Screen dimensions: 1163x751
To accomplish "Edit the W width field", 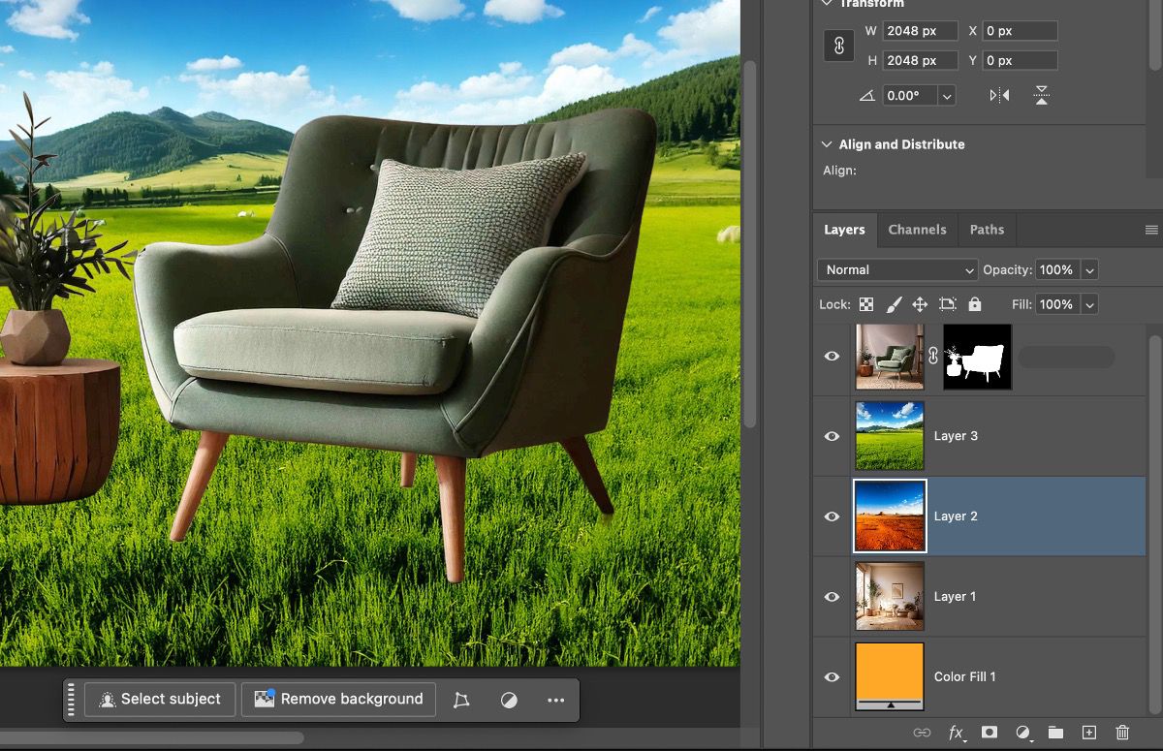I will tap(920, 31).
